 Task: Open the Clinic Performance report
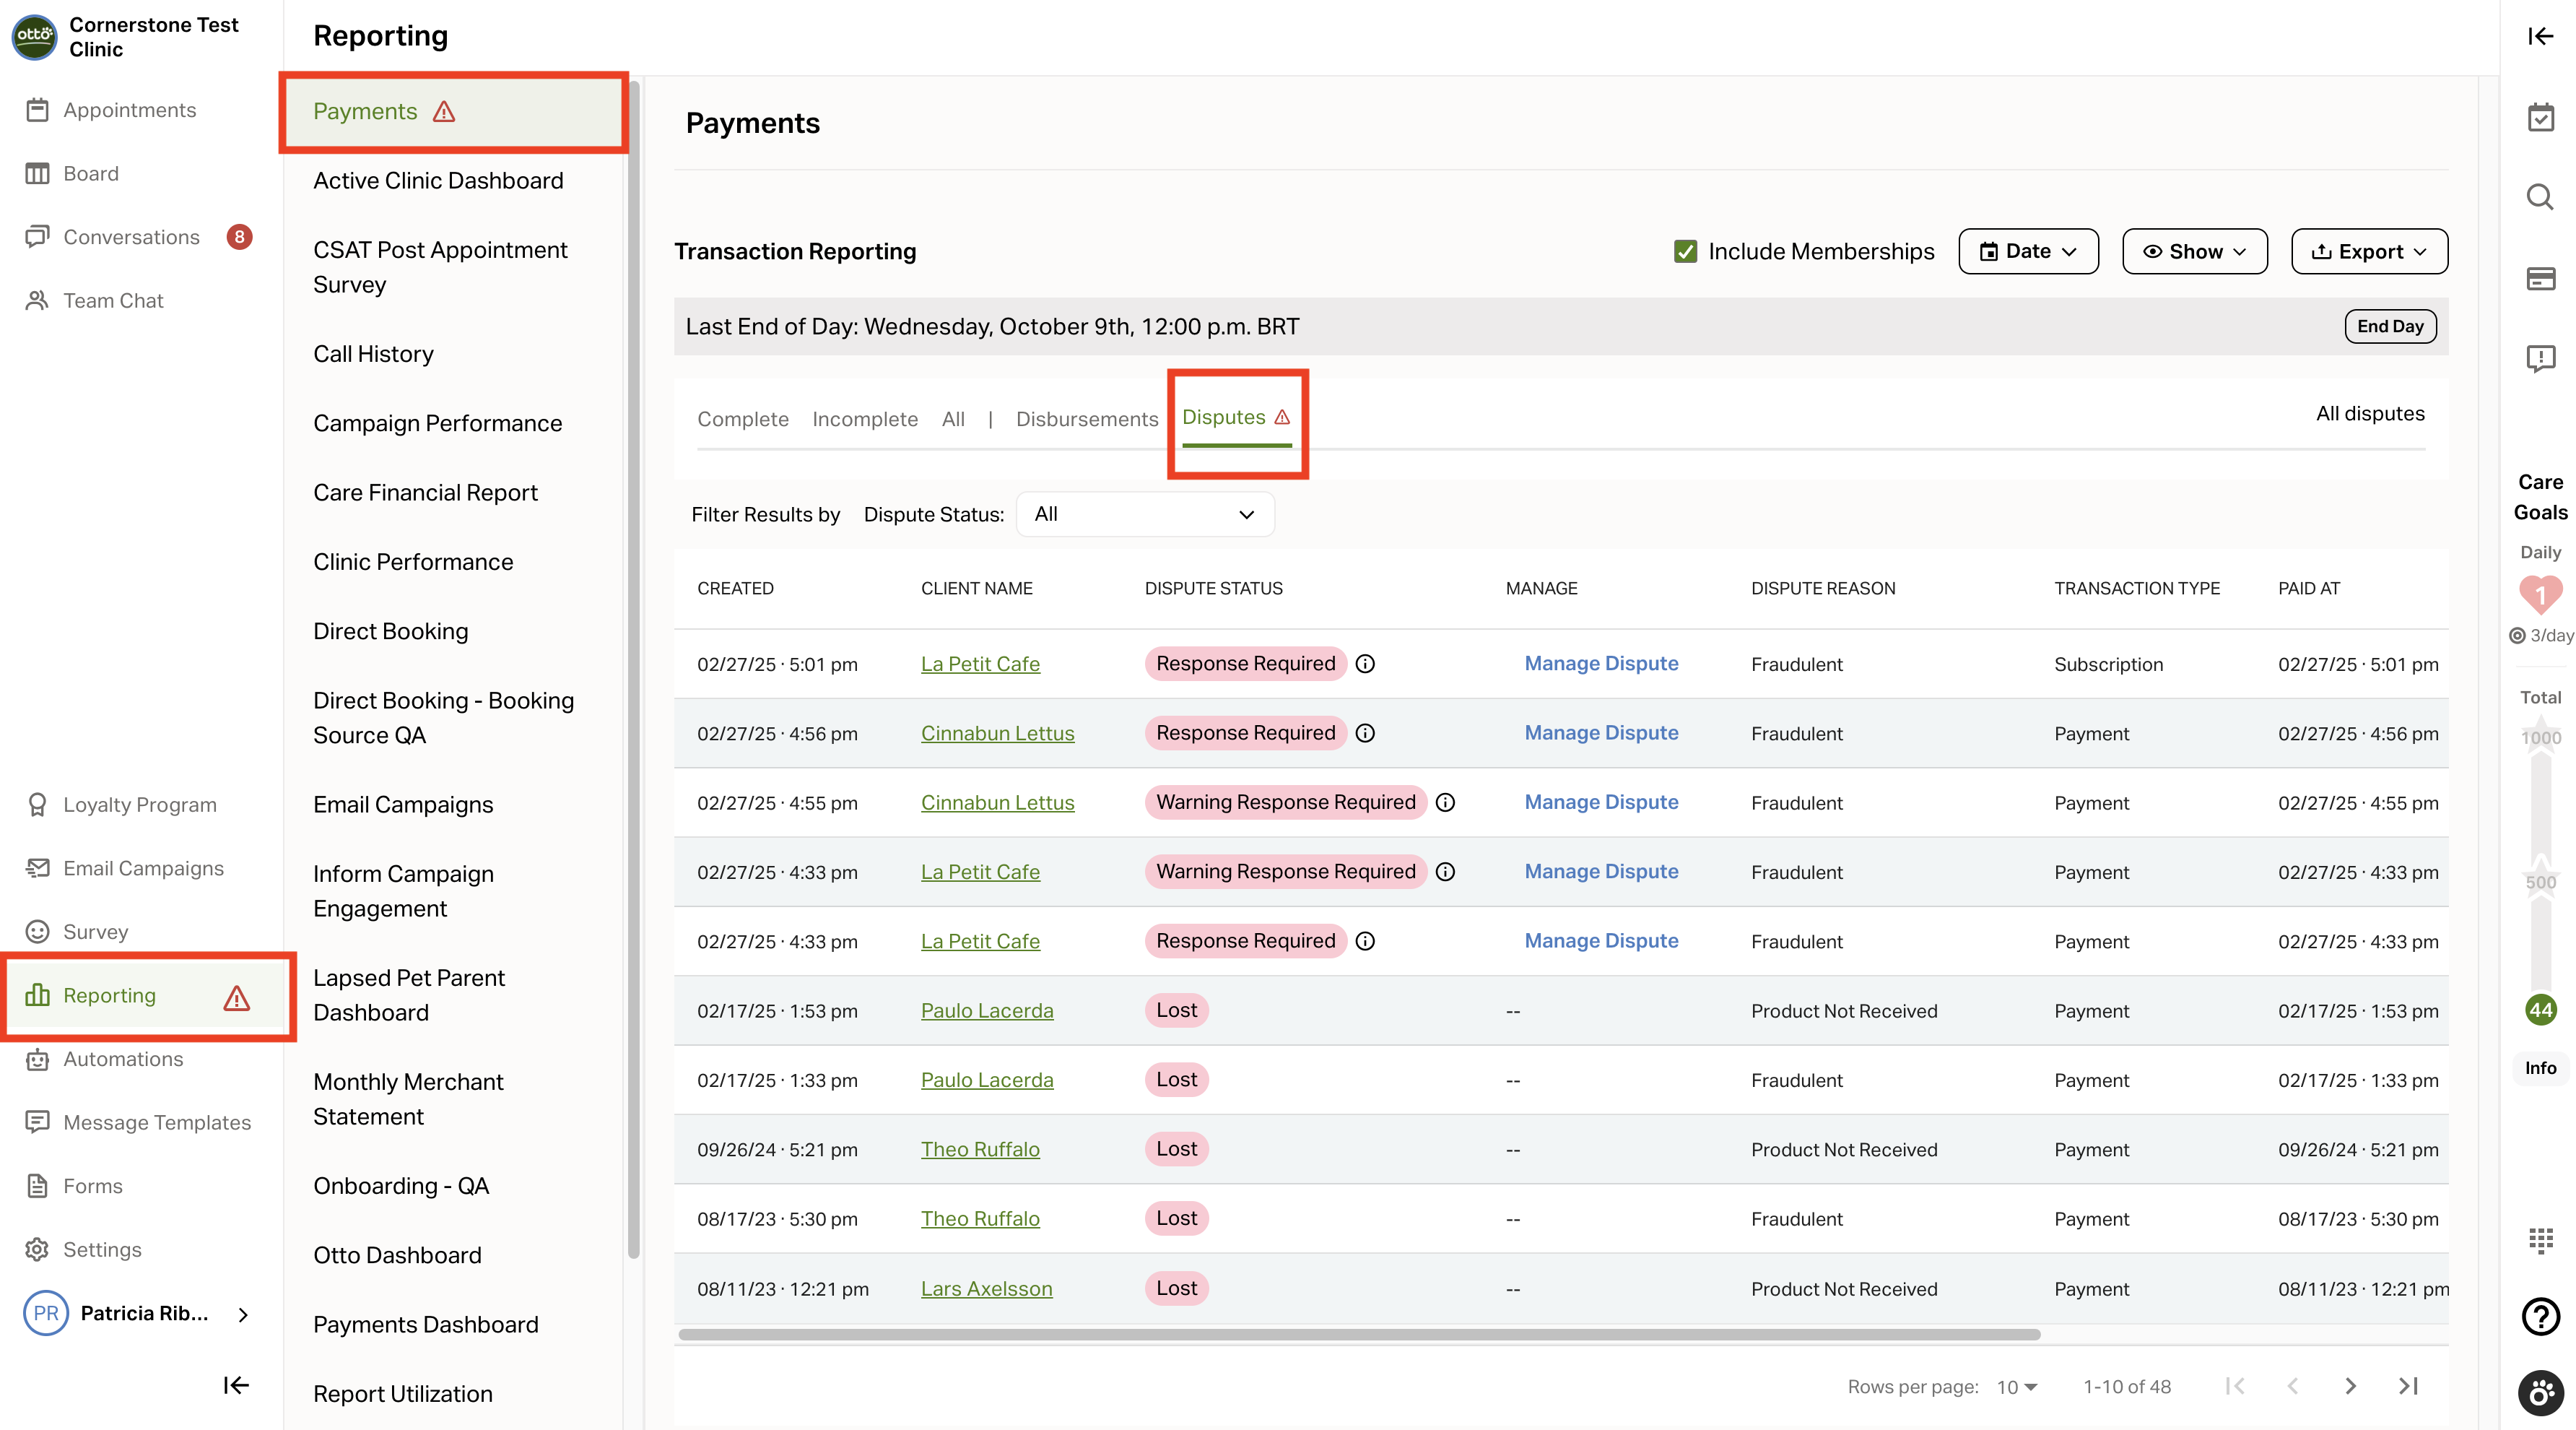pyautogui.click(x=413, y=562)
